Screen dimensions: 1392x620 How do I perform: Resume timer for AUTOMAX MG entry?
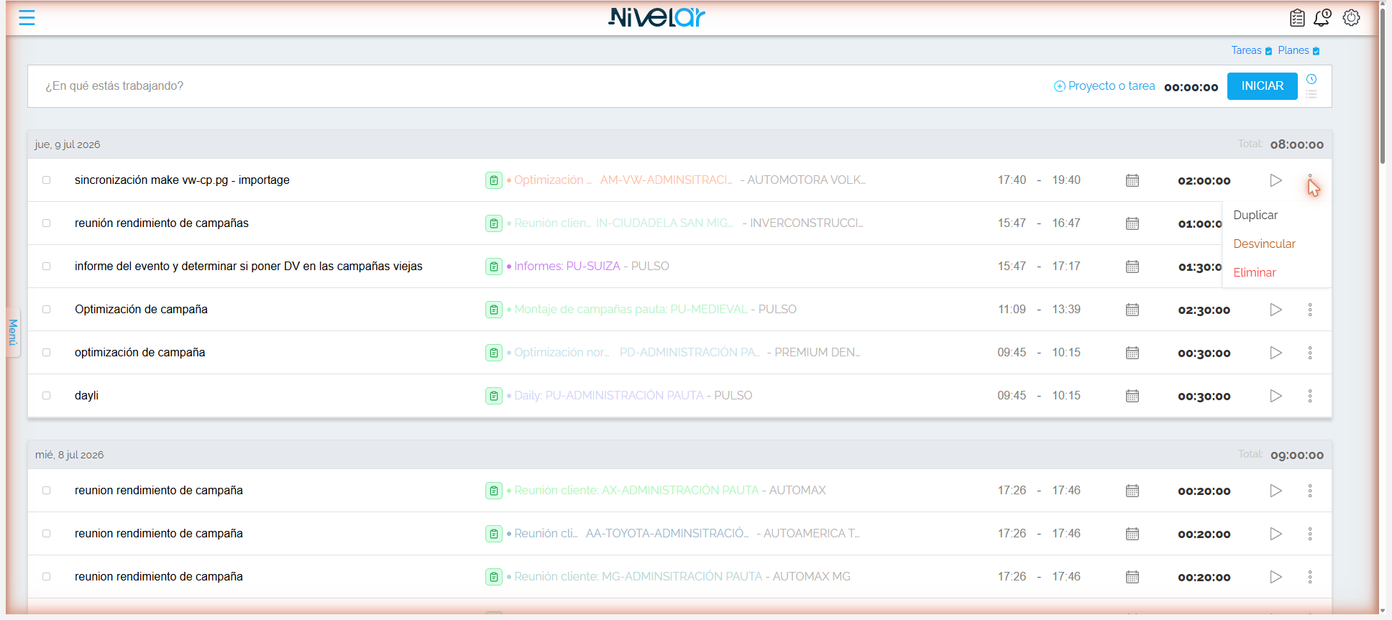[1276, 577]
